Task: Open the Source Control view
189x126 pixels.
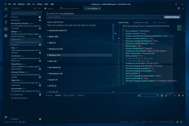Action: pos(6,22)
